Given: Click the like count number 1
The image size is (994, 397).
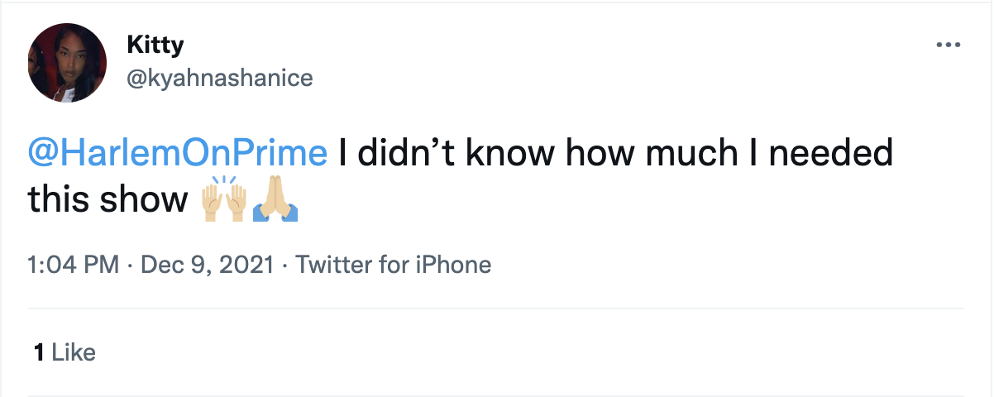Looking at the screenshot, I should (x=38, y=353).
